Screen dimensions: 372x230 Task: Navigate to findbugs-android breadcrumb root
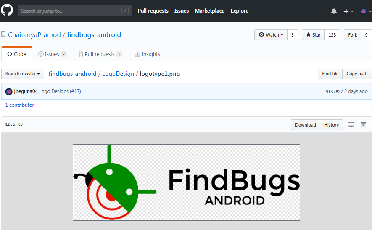coord(72,74)
